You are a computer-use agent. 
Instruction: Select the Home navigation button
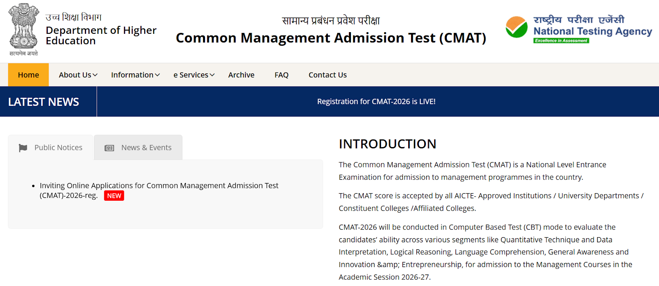pos(28,75)
